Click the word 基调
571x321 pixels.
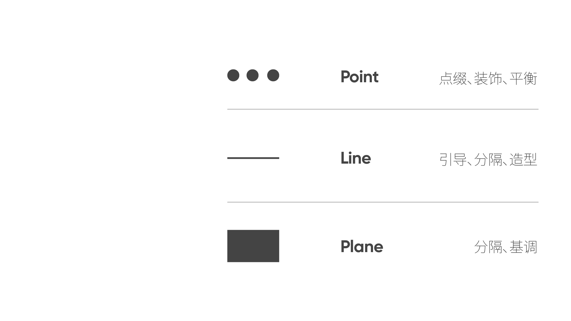pos(523,247)
